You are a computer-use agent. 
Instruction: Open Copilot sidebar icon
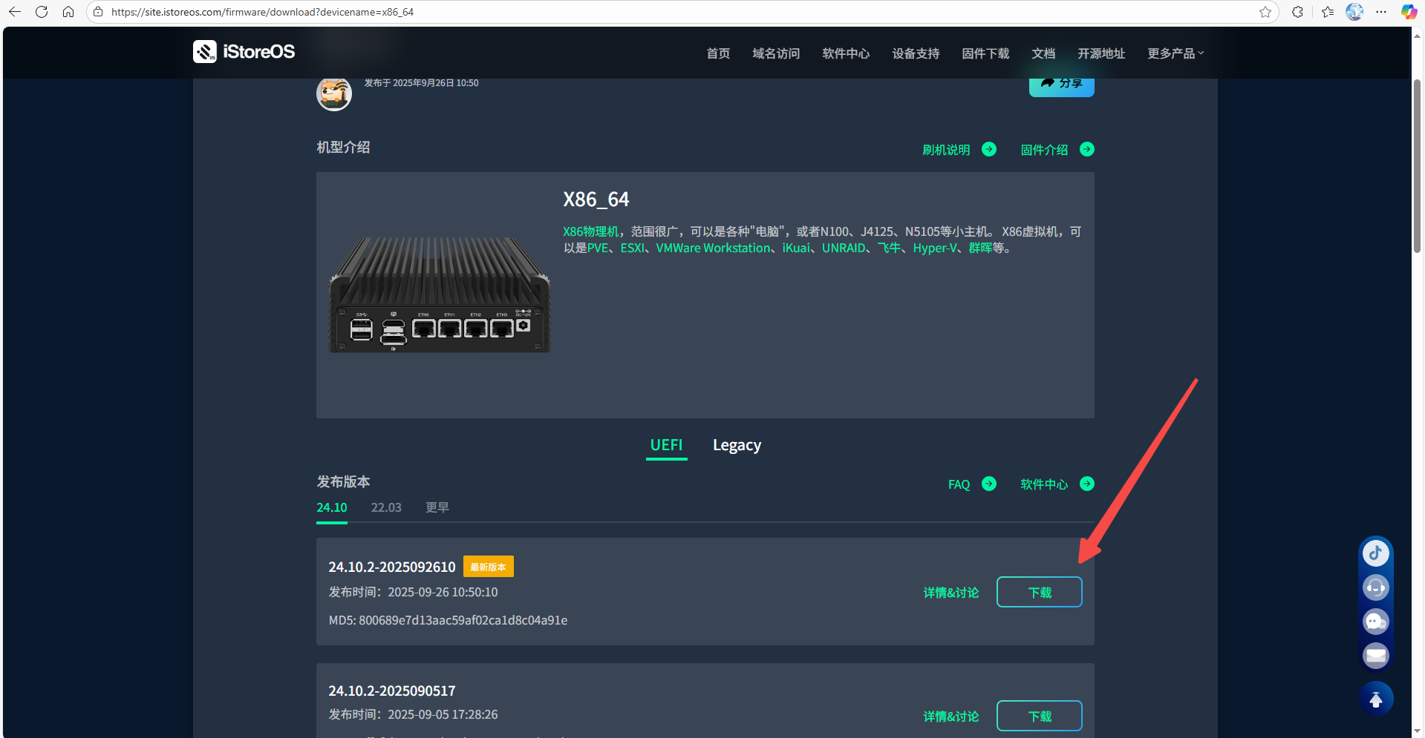point(1409,12)
